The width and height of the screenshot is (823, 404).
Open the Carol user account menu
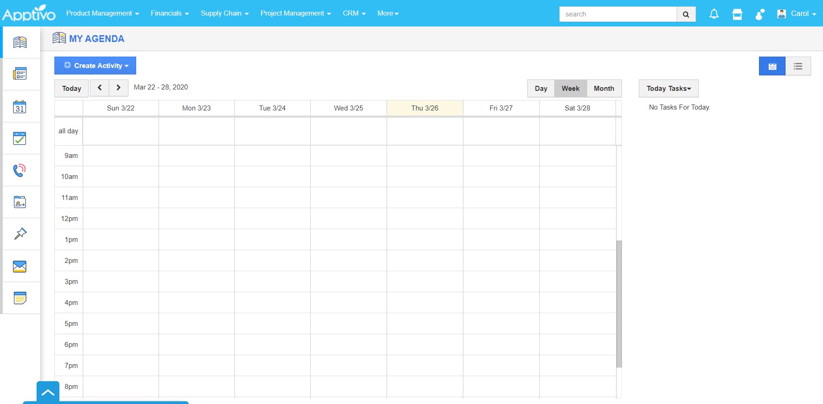click(797, 14)
